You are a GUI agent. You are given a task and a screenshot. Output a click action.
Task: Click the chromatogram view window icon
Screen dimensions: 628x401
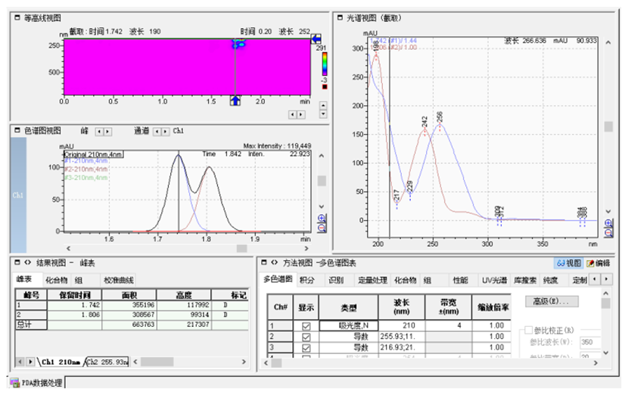click(x=17, y=131)
